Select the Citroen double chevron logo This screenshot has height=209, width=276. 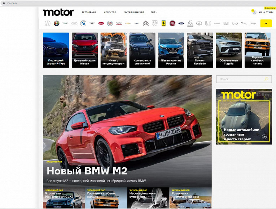click(x=145, y=23)
